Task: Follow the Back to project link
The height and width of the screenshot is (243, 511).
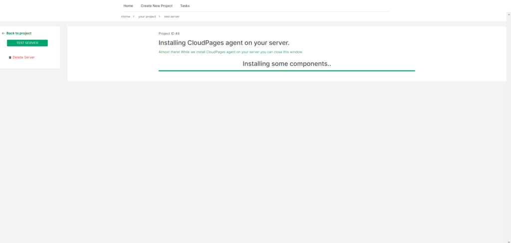Action: (x=19, y=33)
